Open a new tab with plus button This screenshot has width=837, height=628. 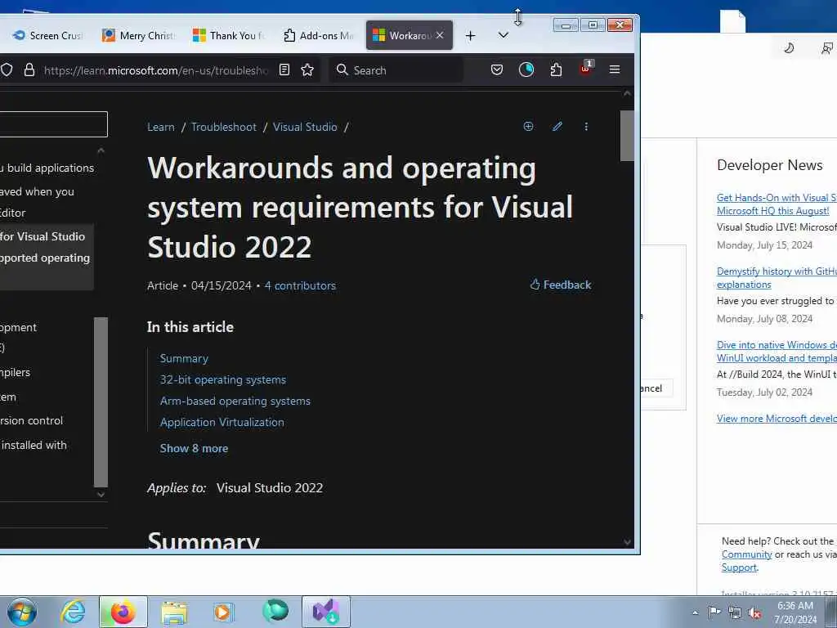470,36
